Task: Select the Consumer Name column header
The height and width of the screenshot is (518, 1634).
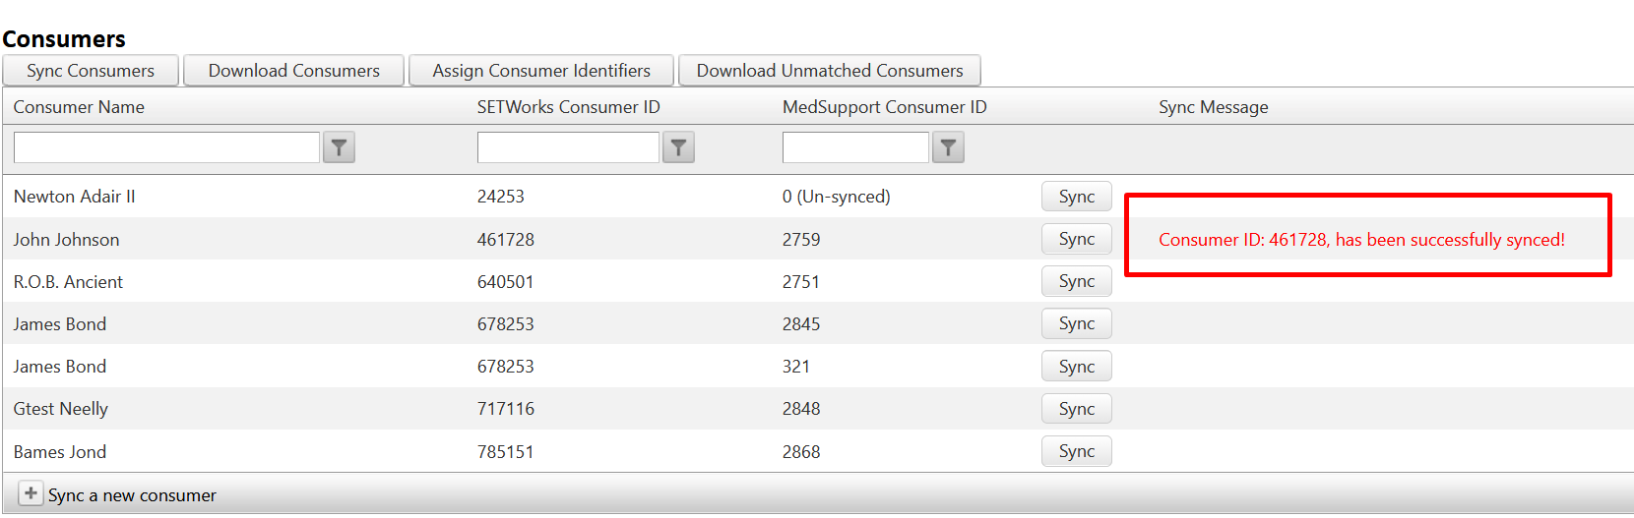Action: (x=79, y=107)
